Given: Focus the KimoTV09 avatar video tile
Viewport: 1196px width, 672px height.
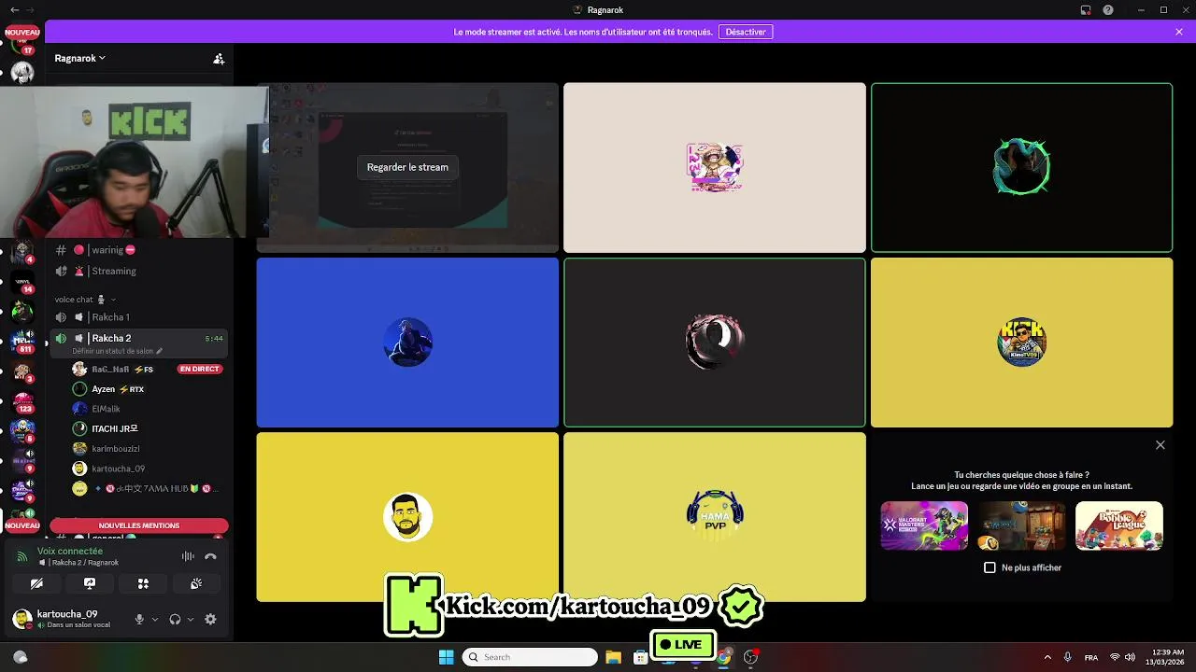Looking at the screenshot, I should click(1021, 343).
